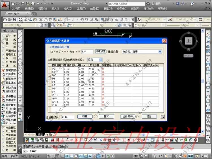Viewport: 212px width, 159px height.
Task: Click the AutoCAD application logo button
Action: (5, 5)
